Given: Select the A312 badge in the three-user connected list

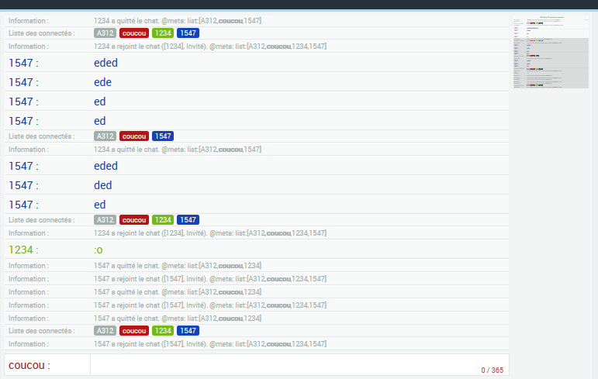Looking at the screenshot, I should coord(105,136).
